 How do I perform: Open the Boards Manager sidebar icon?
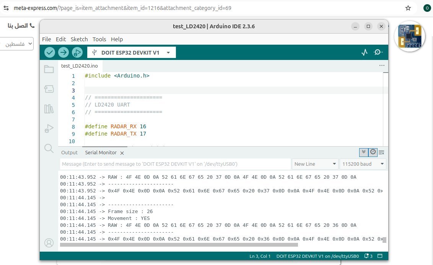point(49,89)
